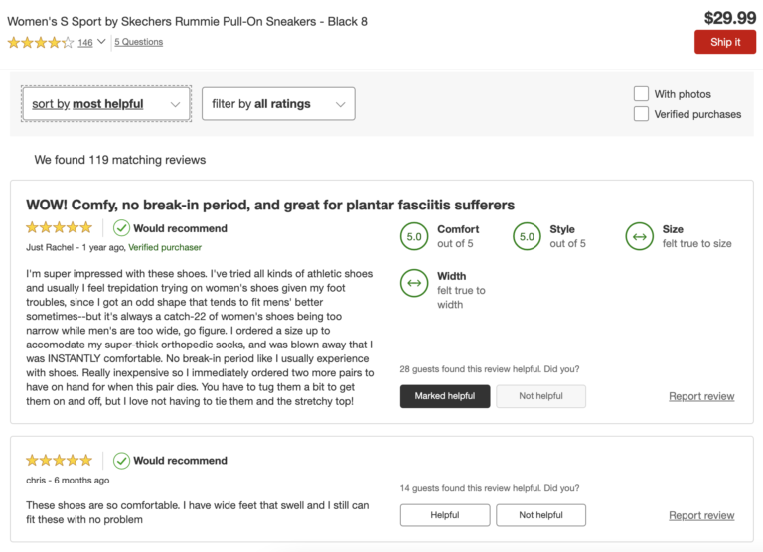Screen dimensions: 763x552
Task: Click the Comfort 5.0 score circle
Action: click(414, 236)
